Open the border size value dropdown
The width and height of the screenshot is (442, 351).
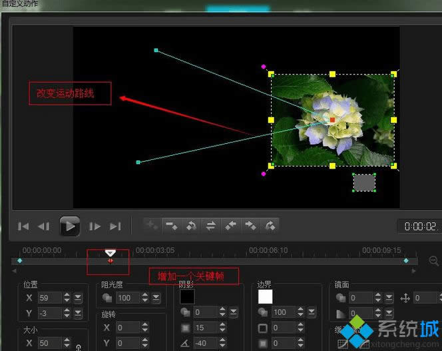312,312
